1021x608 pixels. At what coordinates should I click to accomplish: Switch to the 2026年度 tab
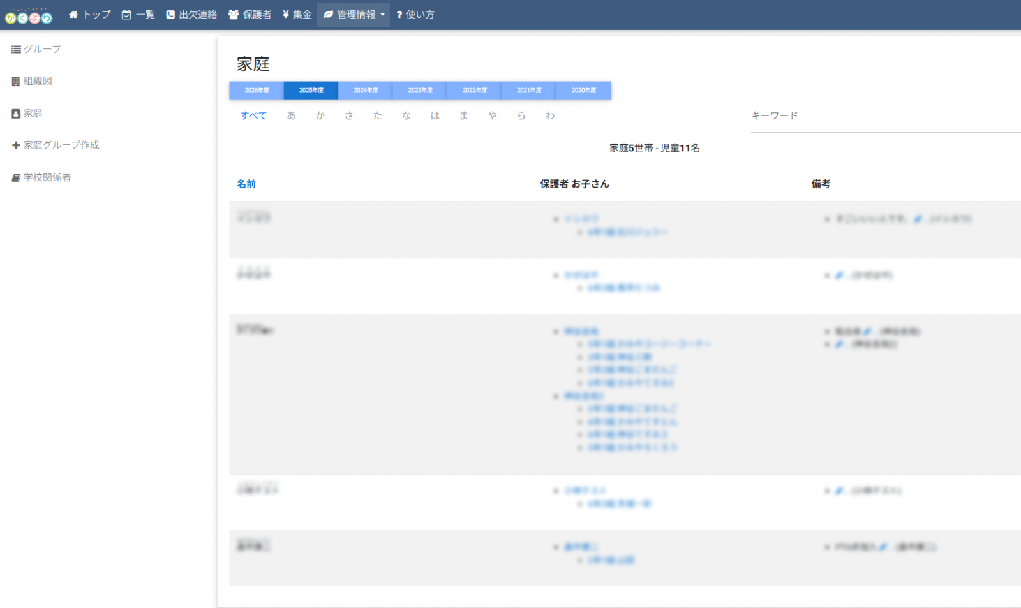tap(257, 90)
